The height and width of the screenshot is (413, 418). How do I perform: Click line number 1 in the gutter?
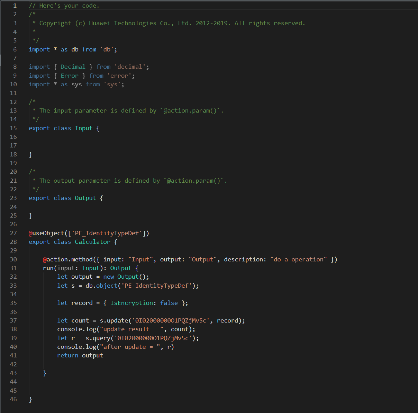coord(15,6)
